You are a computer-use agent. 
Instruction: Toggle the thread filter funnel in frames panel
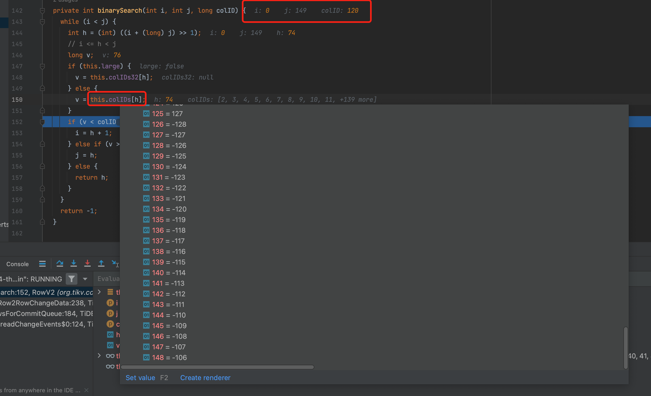71,279
